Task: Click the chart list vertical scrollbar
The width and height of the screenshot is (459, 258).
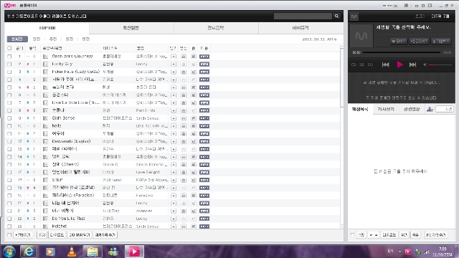Action: pos(341,77)
